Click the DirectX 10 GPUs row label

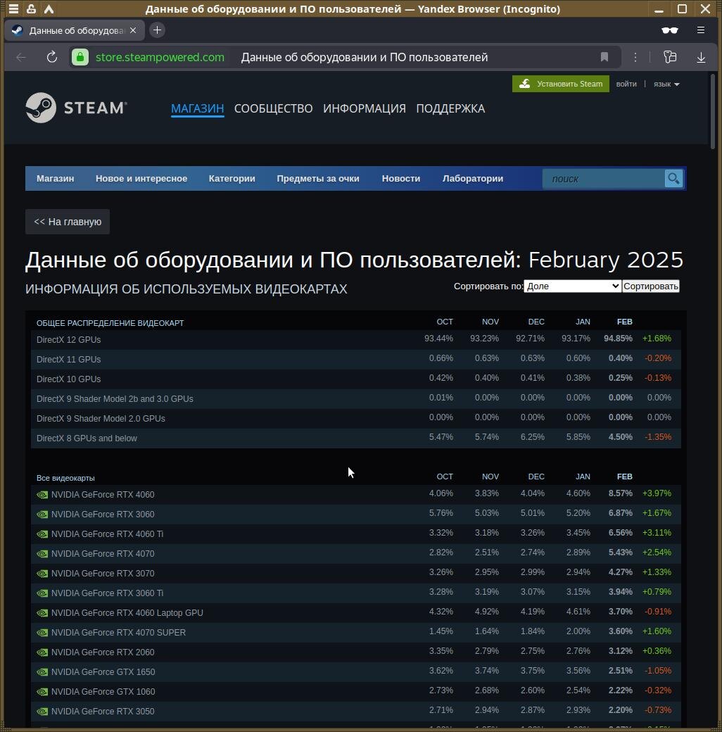click(x=68, y=379)
